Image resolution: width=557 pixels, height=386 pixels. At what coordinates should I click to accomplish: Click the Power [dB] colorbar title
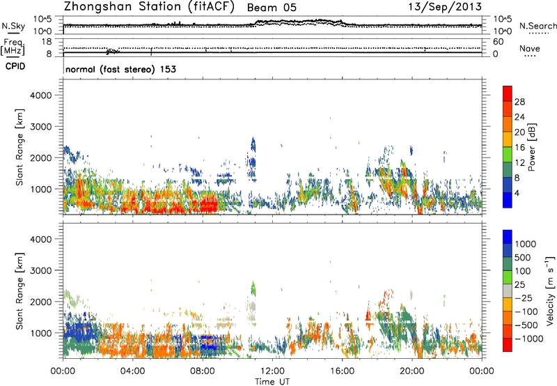click(x=531, y=147)
